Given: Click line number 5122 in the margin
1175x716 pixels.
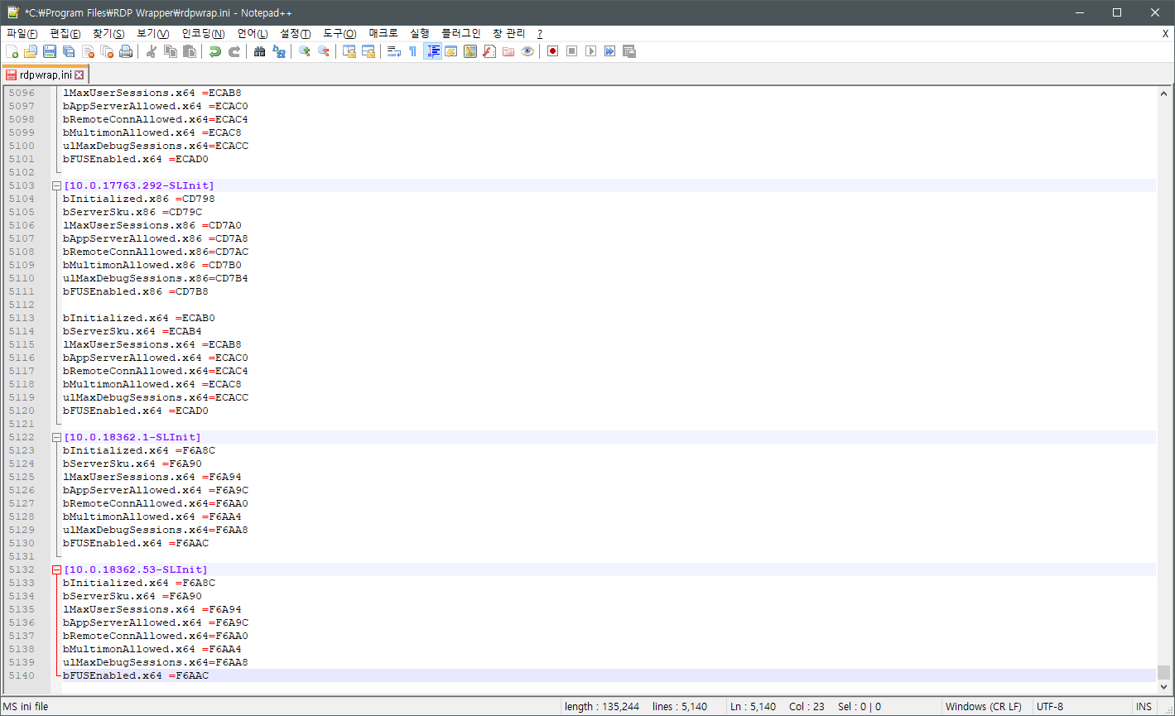Looking at the screenshot, I should [22, 437].
